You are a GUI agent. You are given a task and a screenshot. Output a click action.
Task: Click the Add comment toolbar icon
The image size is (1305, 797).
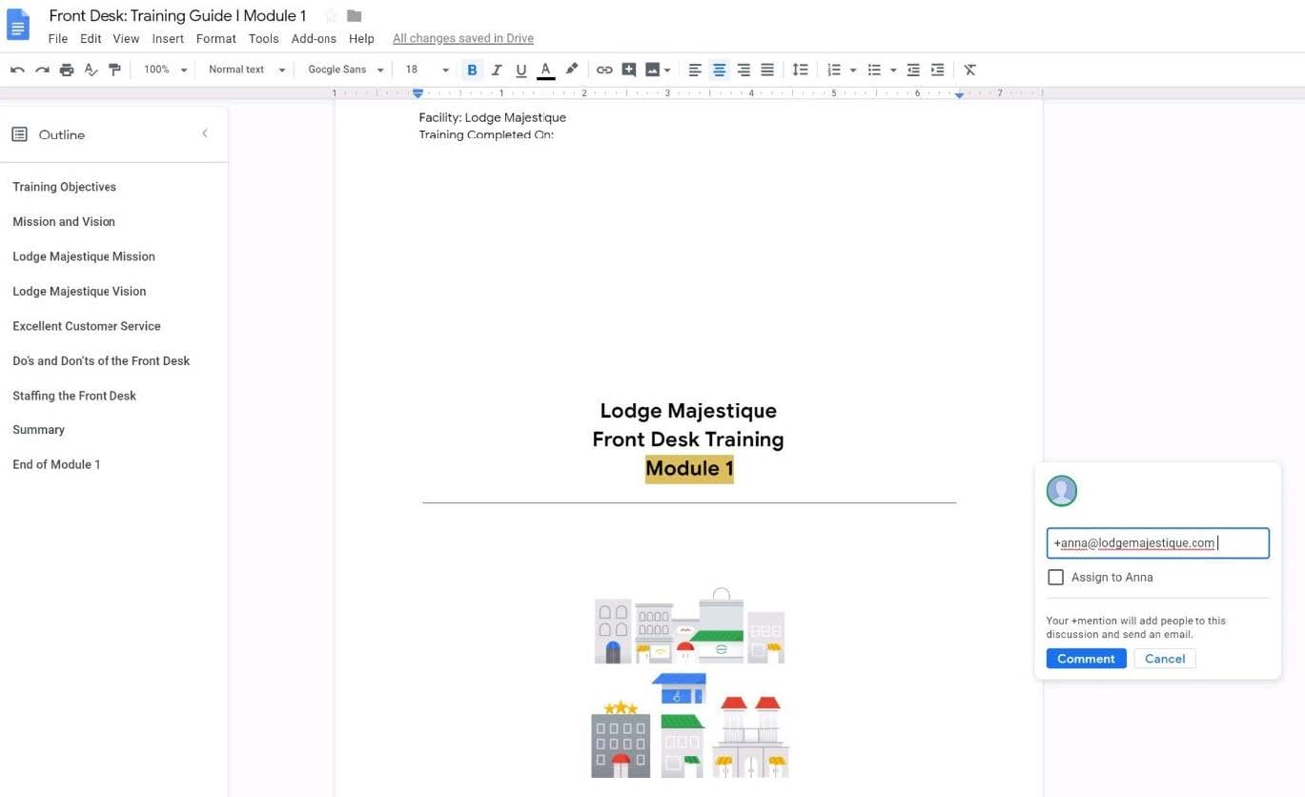pyautogui.click(x=629, y=70)
